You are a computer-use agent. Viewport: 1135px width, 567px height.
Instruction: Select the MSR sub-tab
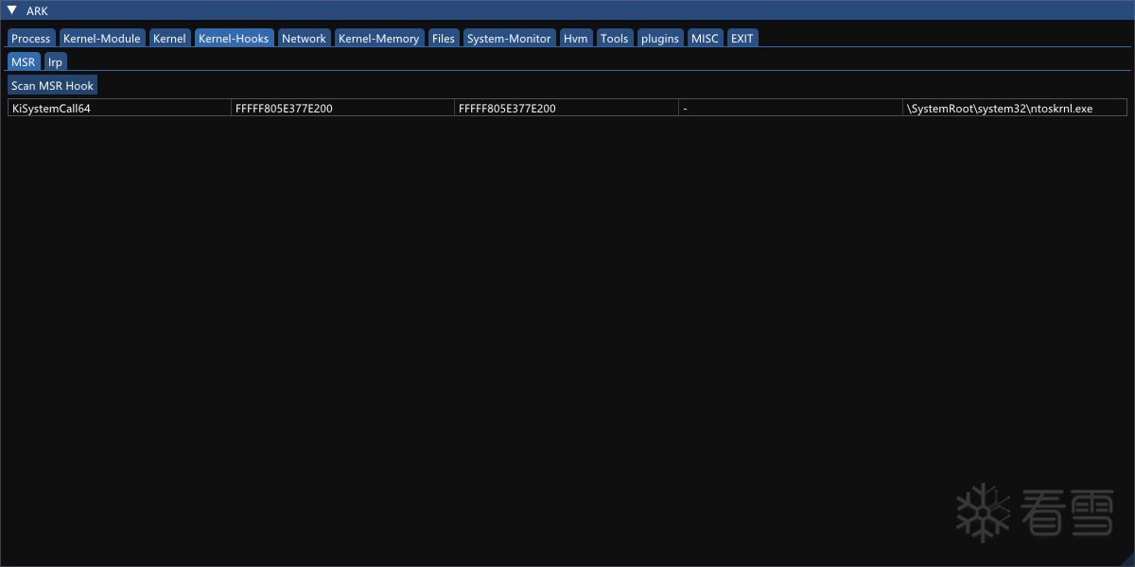pos(24,61)
